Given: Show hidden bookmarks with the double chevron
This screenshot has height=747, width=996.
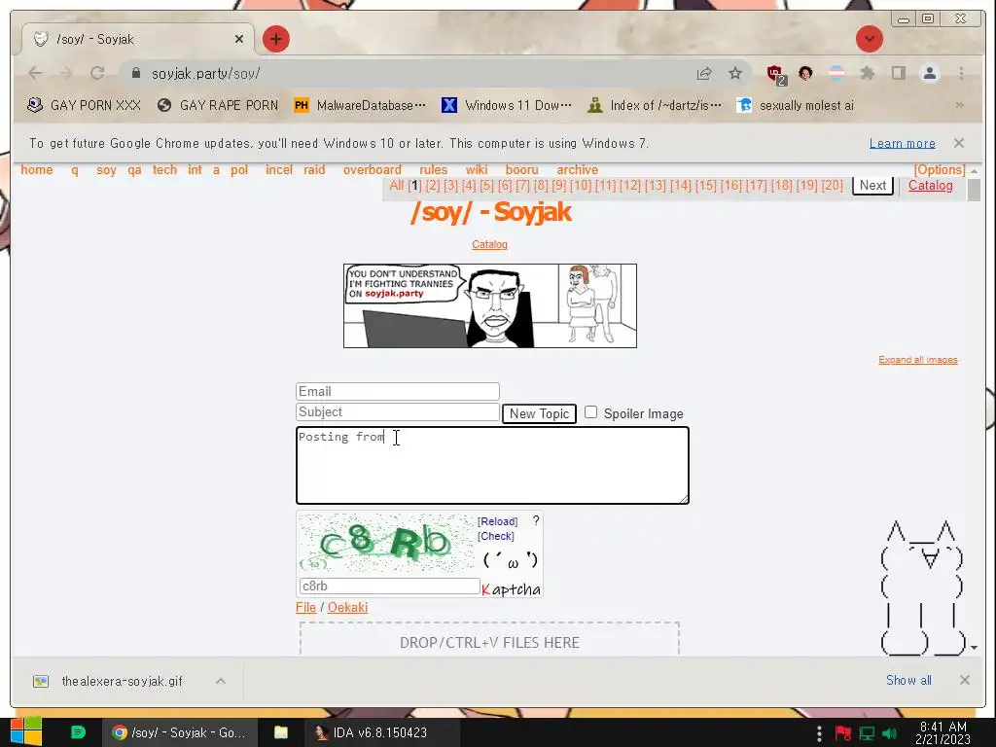Looking at the screenshot, I should click(959, 105).
